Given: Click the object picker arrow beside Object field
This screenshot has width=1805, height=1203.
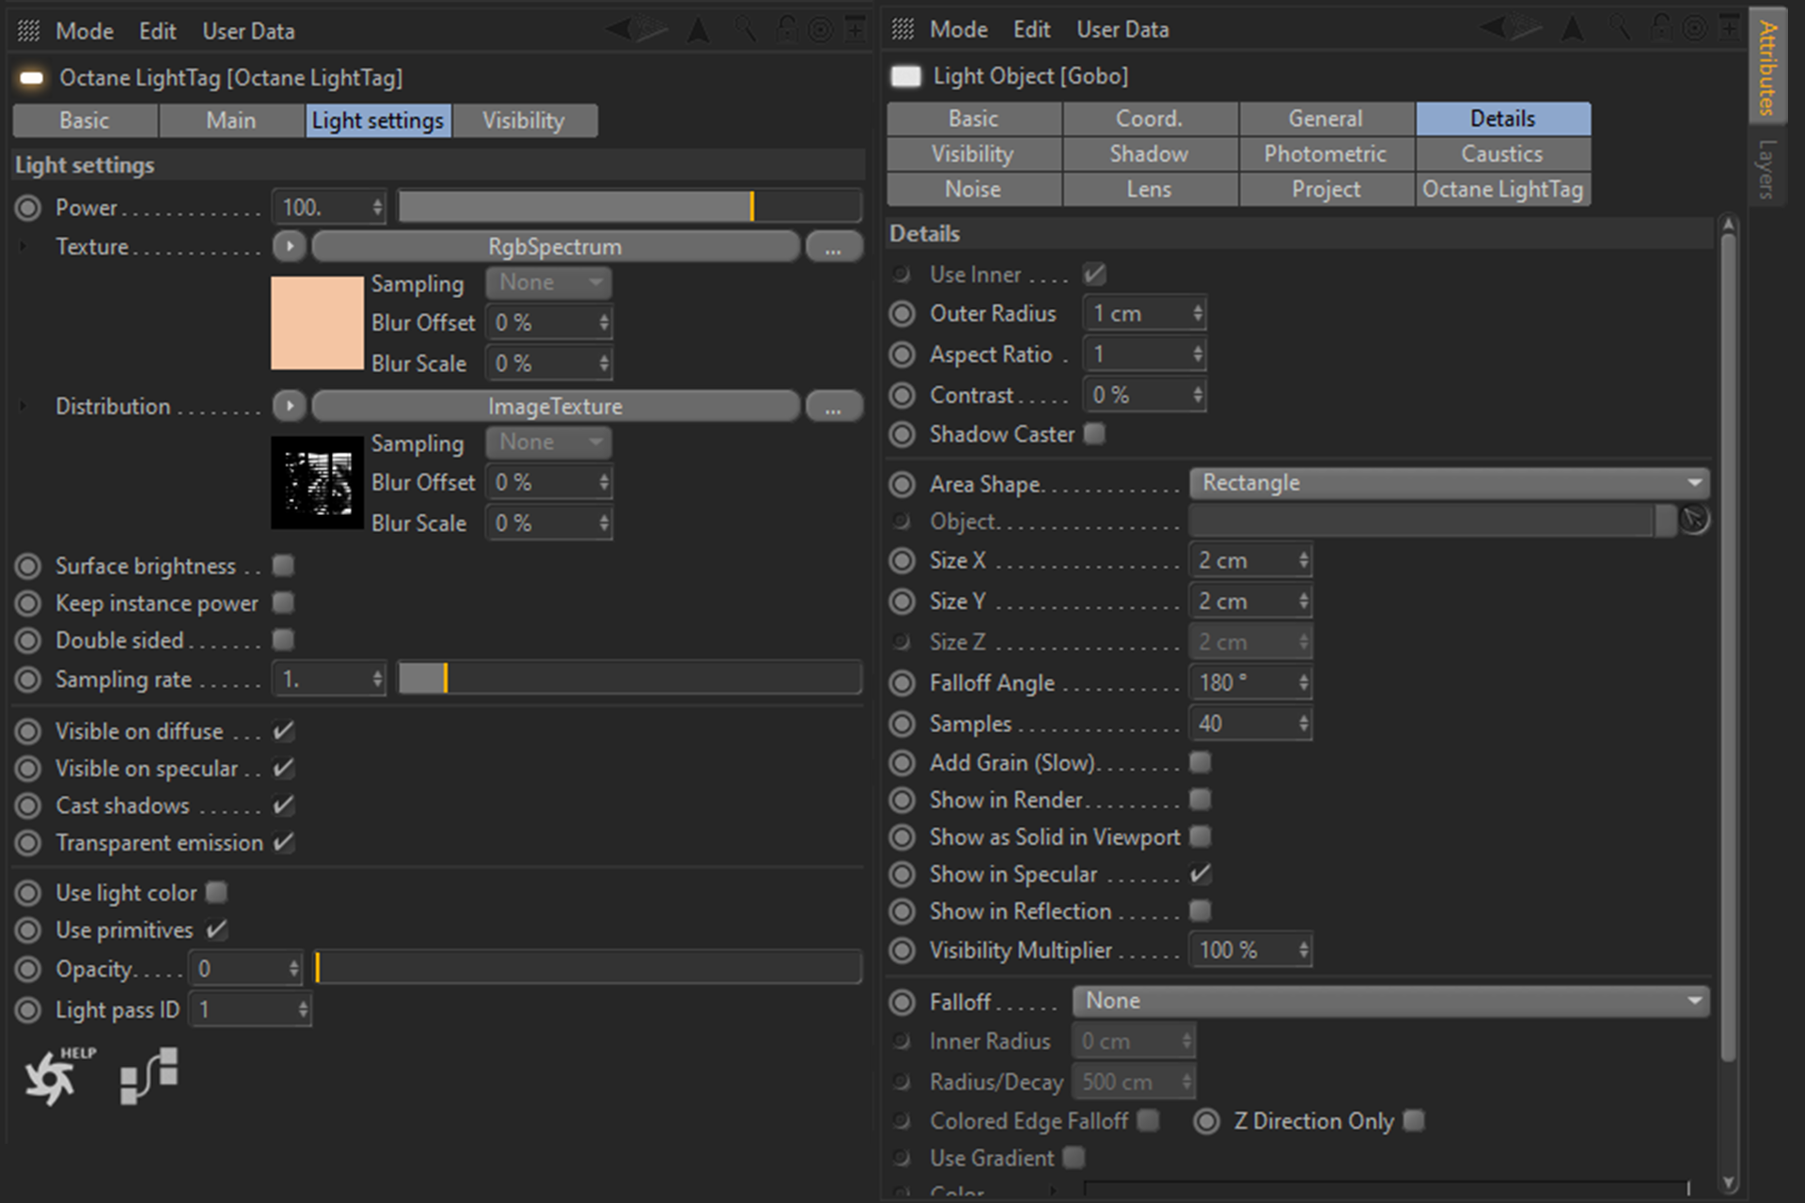Looking at the screenshot, I should click(x=1693, y=520).
